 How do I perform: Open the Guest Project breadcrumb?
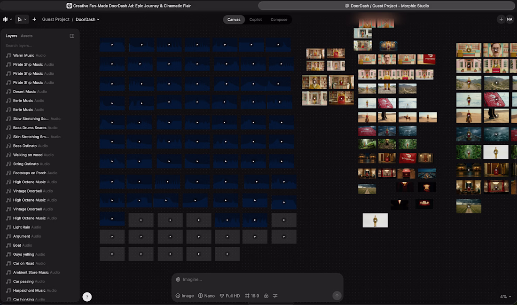click(56, 19)
